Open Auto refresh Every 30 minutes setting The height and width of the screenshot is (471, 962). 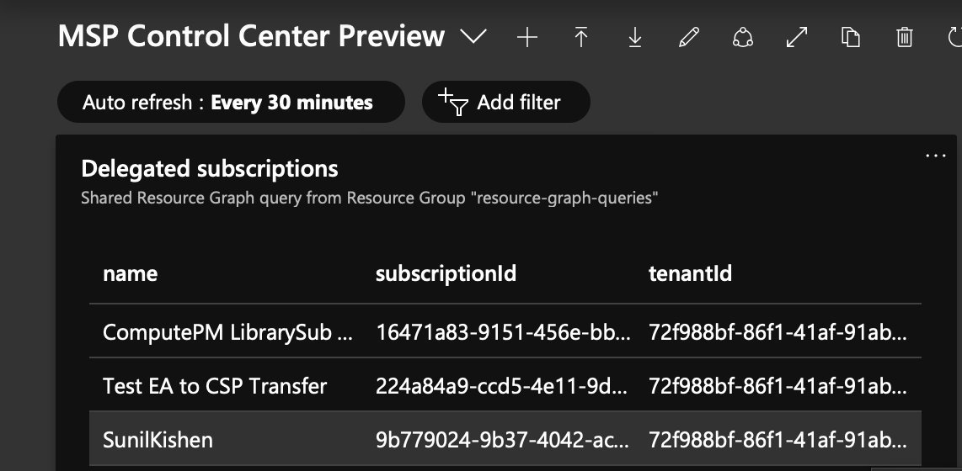231,102
